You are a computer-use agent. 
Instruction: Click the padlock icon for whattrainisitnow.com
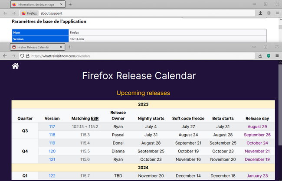point(27,56)
